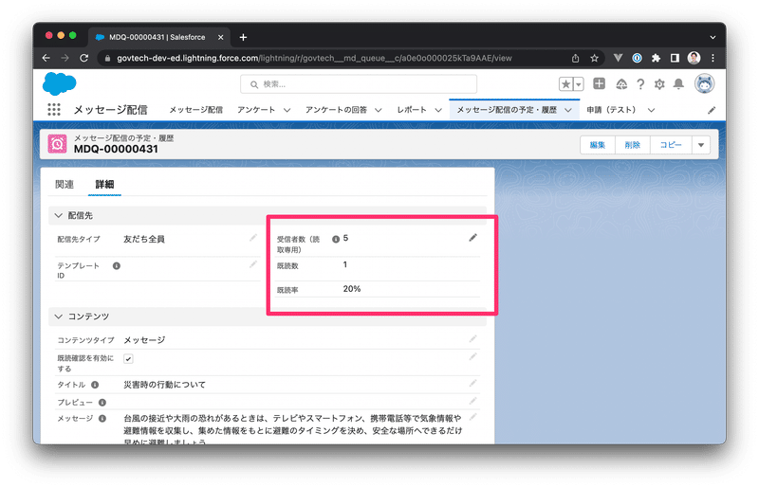Open the favorites list dropdown arrow

(x=578, y=84)
